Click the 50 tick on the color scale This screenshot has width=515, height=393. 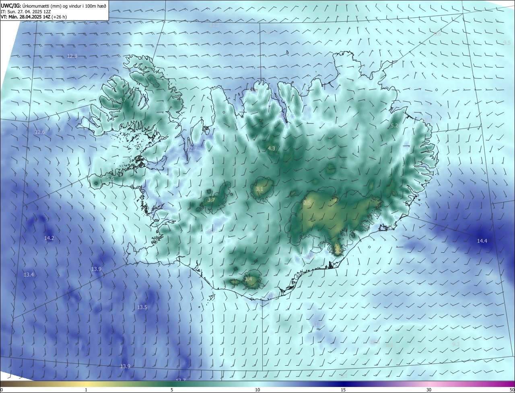point(511,390)
